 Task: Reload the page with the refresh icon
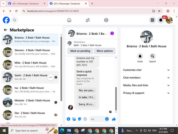pos(16,11)
